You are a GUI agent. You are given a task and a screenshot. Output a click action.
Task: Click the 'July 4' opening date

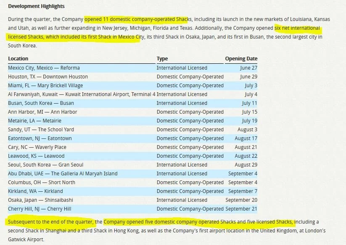(x=251, y=94)
